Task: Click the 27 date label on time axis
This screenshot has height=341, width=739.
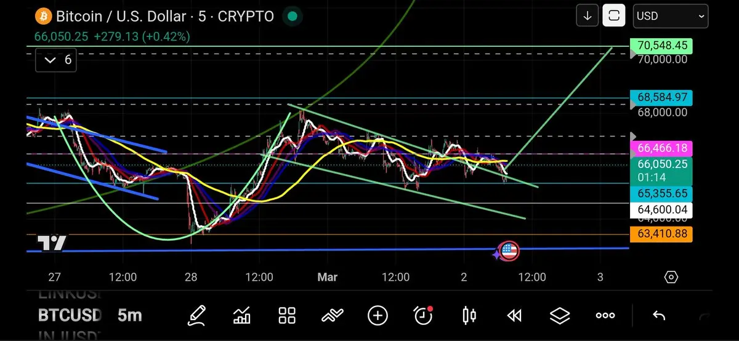Action: (x=55, y=277)
